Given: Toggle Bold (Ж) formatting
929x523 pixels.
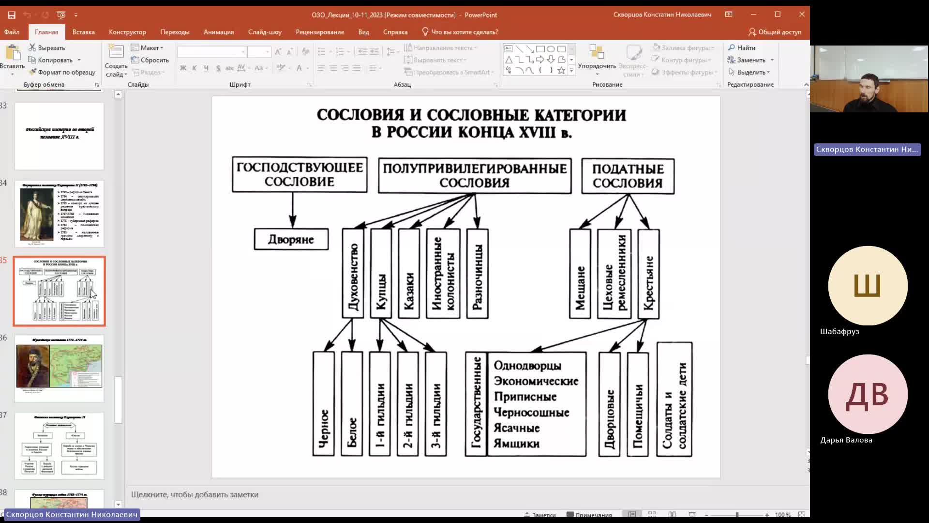Looking at the screenshot, I should [183, 68].
